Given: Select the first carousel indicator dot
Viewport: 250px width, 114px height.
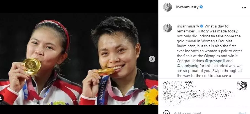Looking at the screenshot, I should (71, 101).
